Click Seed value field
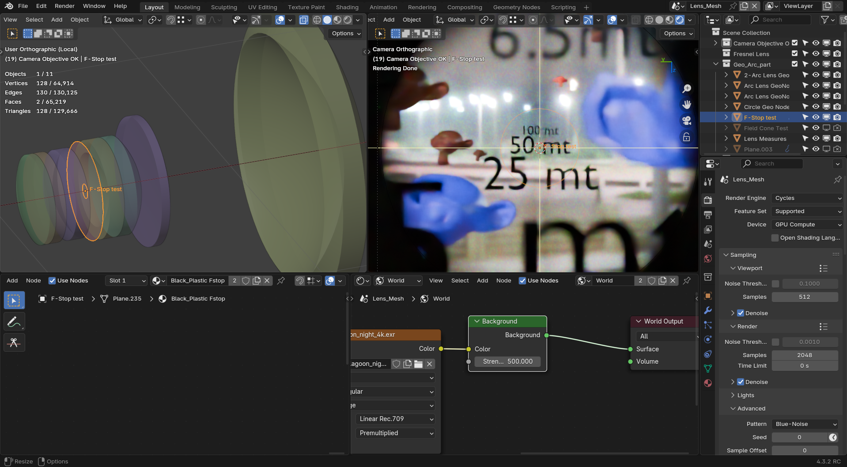 point(800,437)
